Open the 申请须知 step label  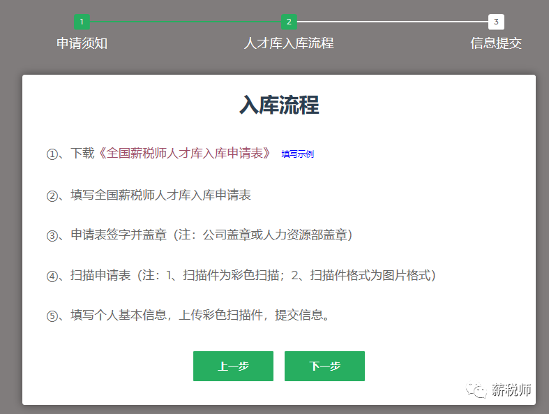[x=82, y=43]
